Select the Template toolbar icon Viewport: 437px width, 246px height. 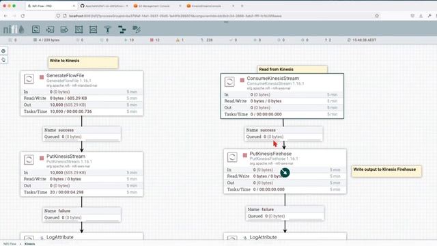coord(122,29)
